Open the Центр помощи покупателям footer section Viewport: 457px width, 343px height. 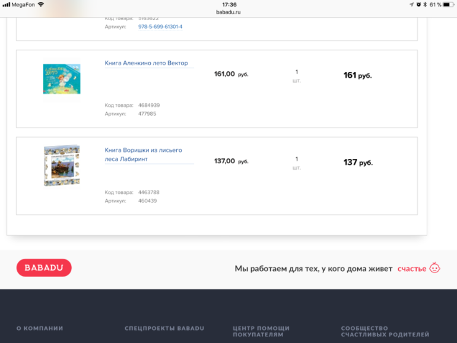point(261,331)
